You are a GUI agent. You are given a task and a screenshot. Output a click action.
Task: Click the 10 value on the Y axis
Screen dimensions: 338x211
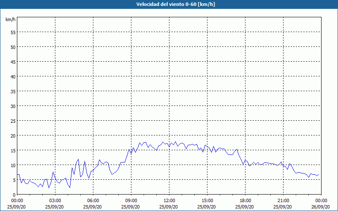13,165
